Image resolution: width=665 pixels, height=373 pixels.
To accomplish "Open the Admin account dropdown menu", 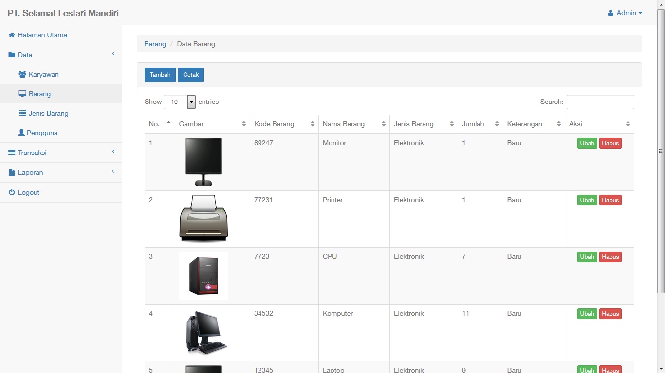I will coord(626,13).
